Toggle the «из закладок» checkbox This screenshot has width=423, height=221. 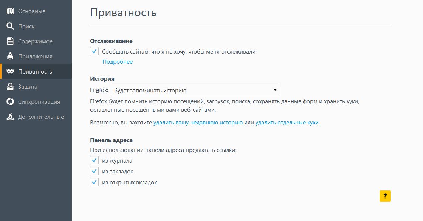pyautogui.click(x=95, y=171)
